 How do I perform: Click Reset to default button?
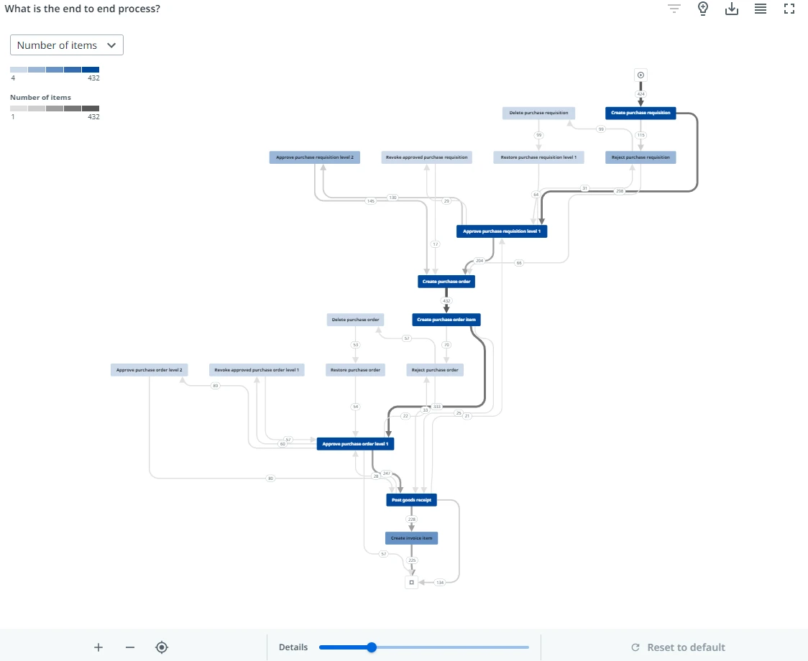[678, 647]
